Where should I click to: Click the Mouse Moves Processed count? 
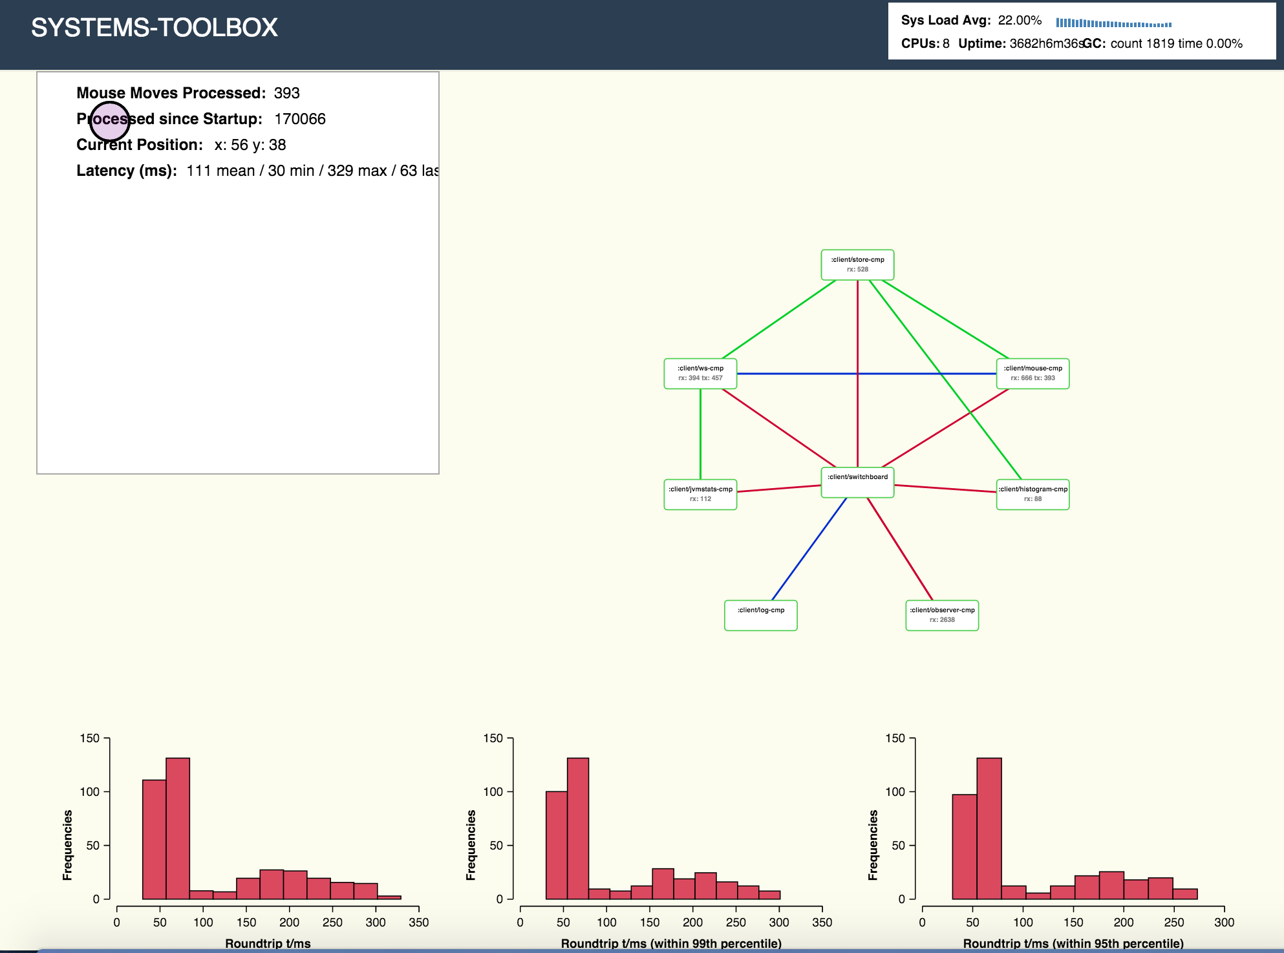[x=286, y=93]
